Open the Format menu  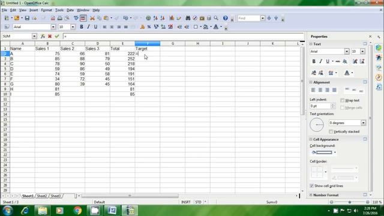click(47, 10)
